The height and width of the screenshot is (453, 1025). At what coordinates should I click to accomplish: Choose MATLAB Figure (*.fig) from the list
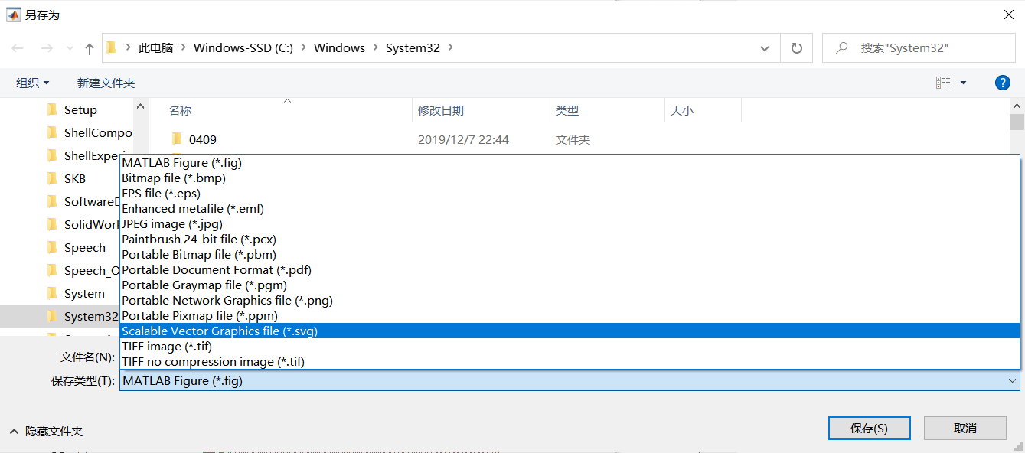[570, 162]
